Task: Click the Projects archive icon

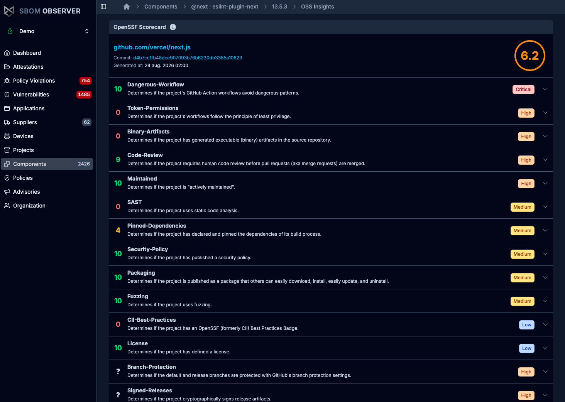Action: (7, 150)
